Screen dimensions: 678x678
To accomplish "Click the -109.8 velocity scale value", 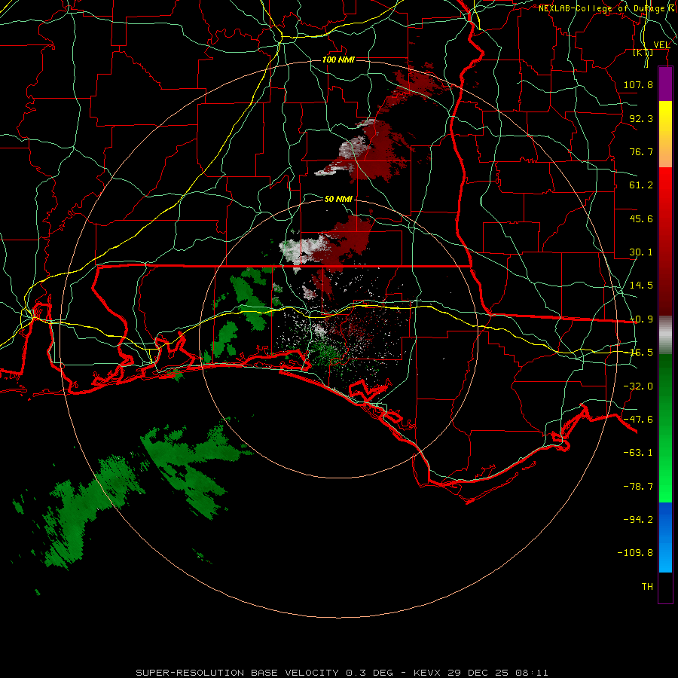I will 635,553.
